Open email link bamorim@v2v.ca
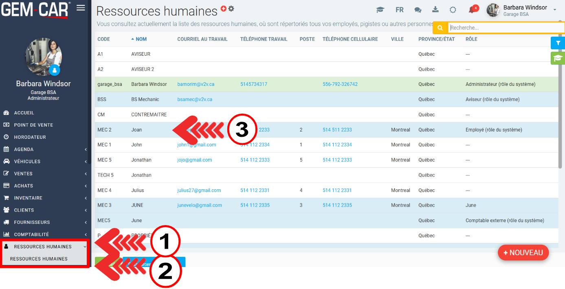Viewport: 565px width, 289px height. point(196,84)
